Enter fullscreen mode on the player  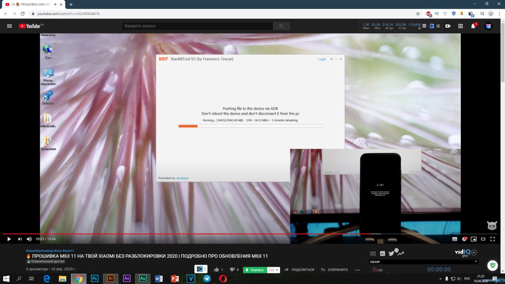[x=493, y=239]
